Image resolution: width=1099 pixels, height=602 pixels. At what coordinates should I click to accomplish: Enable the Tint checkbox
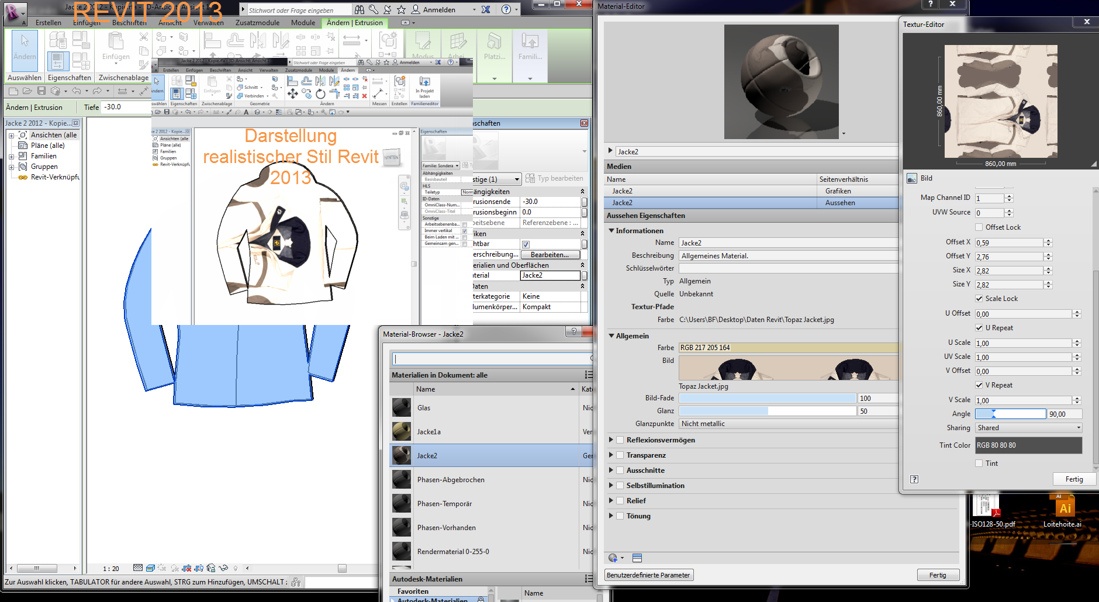(979, 463)
